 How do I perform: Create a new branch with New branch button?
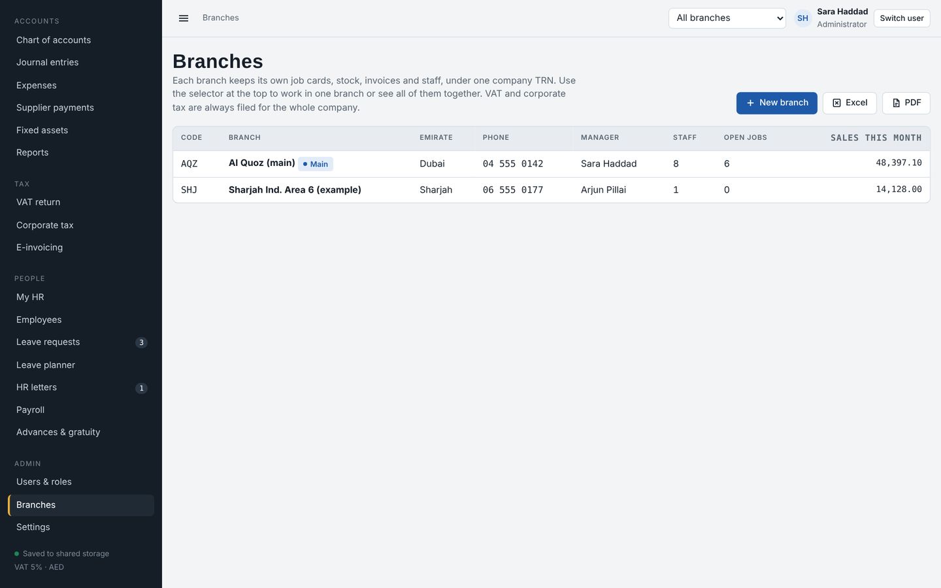[x=777, y=103]
